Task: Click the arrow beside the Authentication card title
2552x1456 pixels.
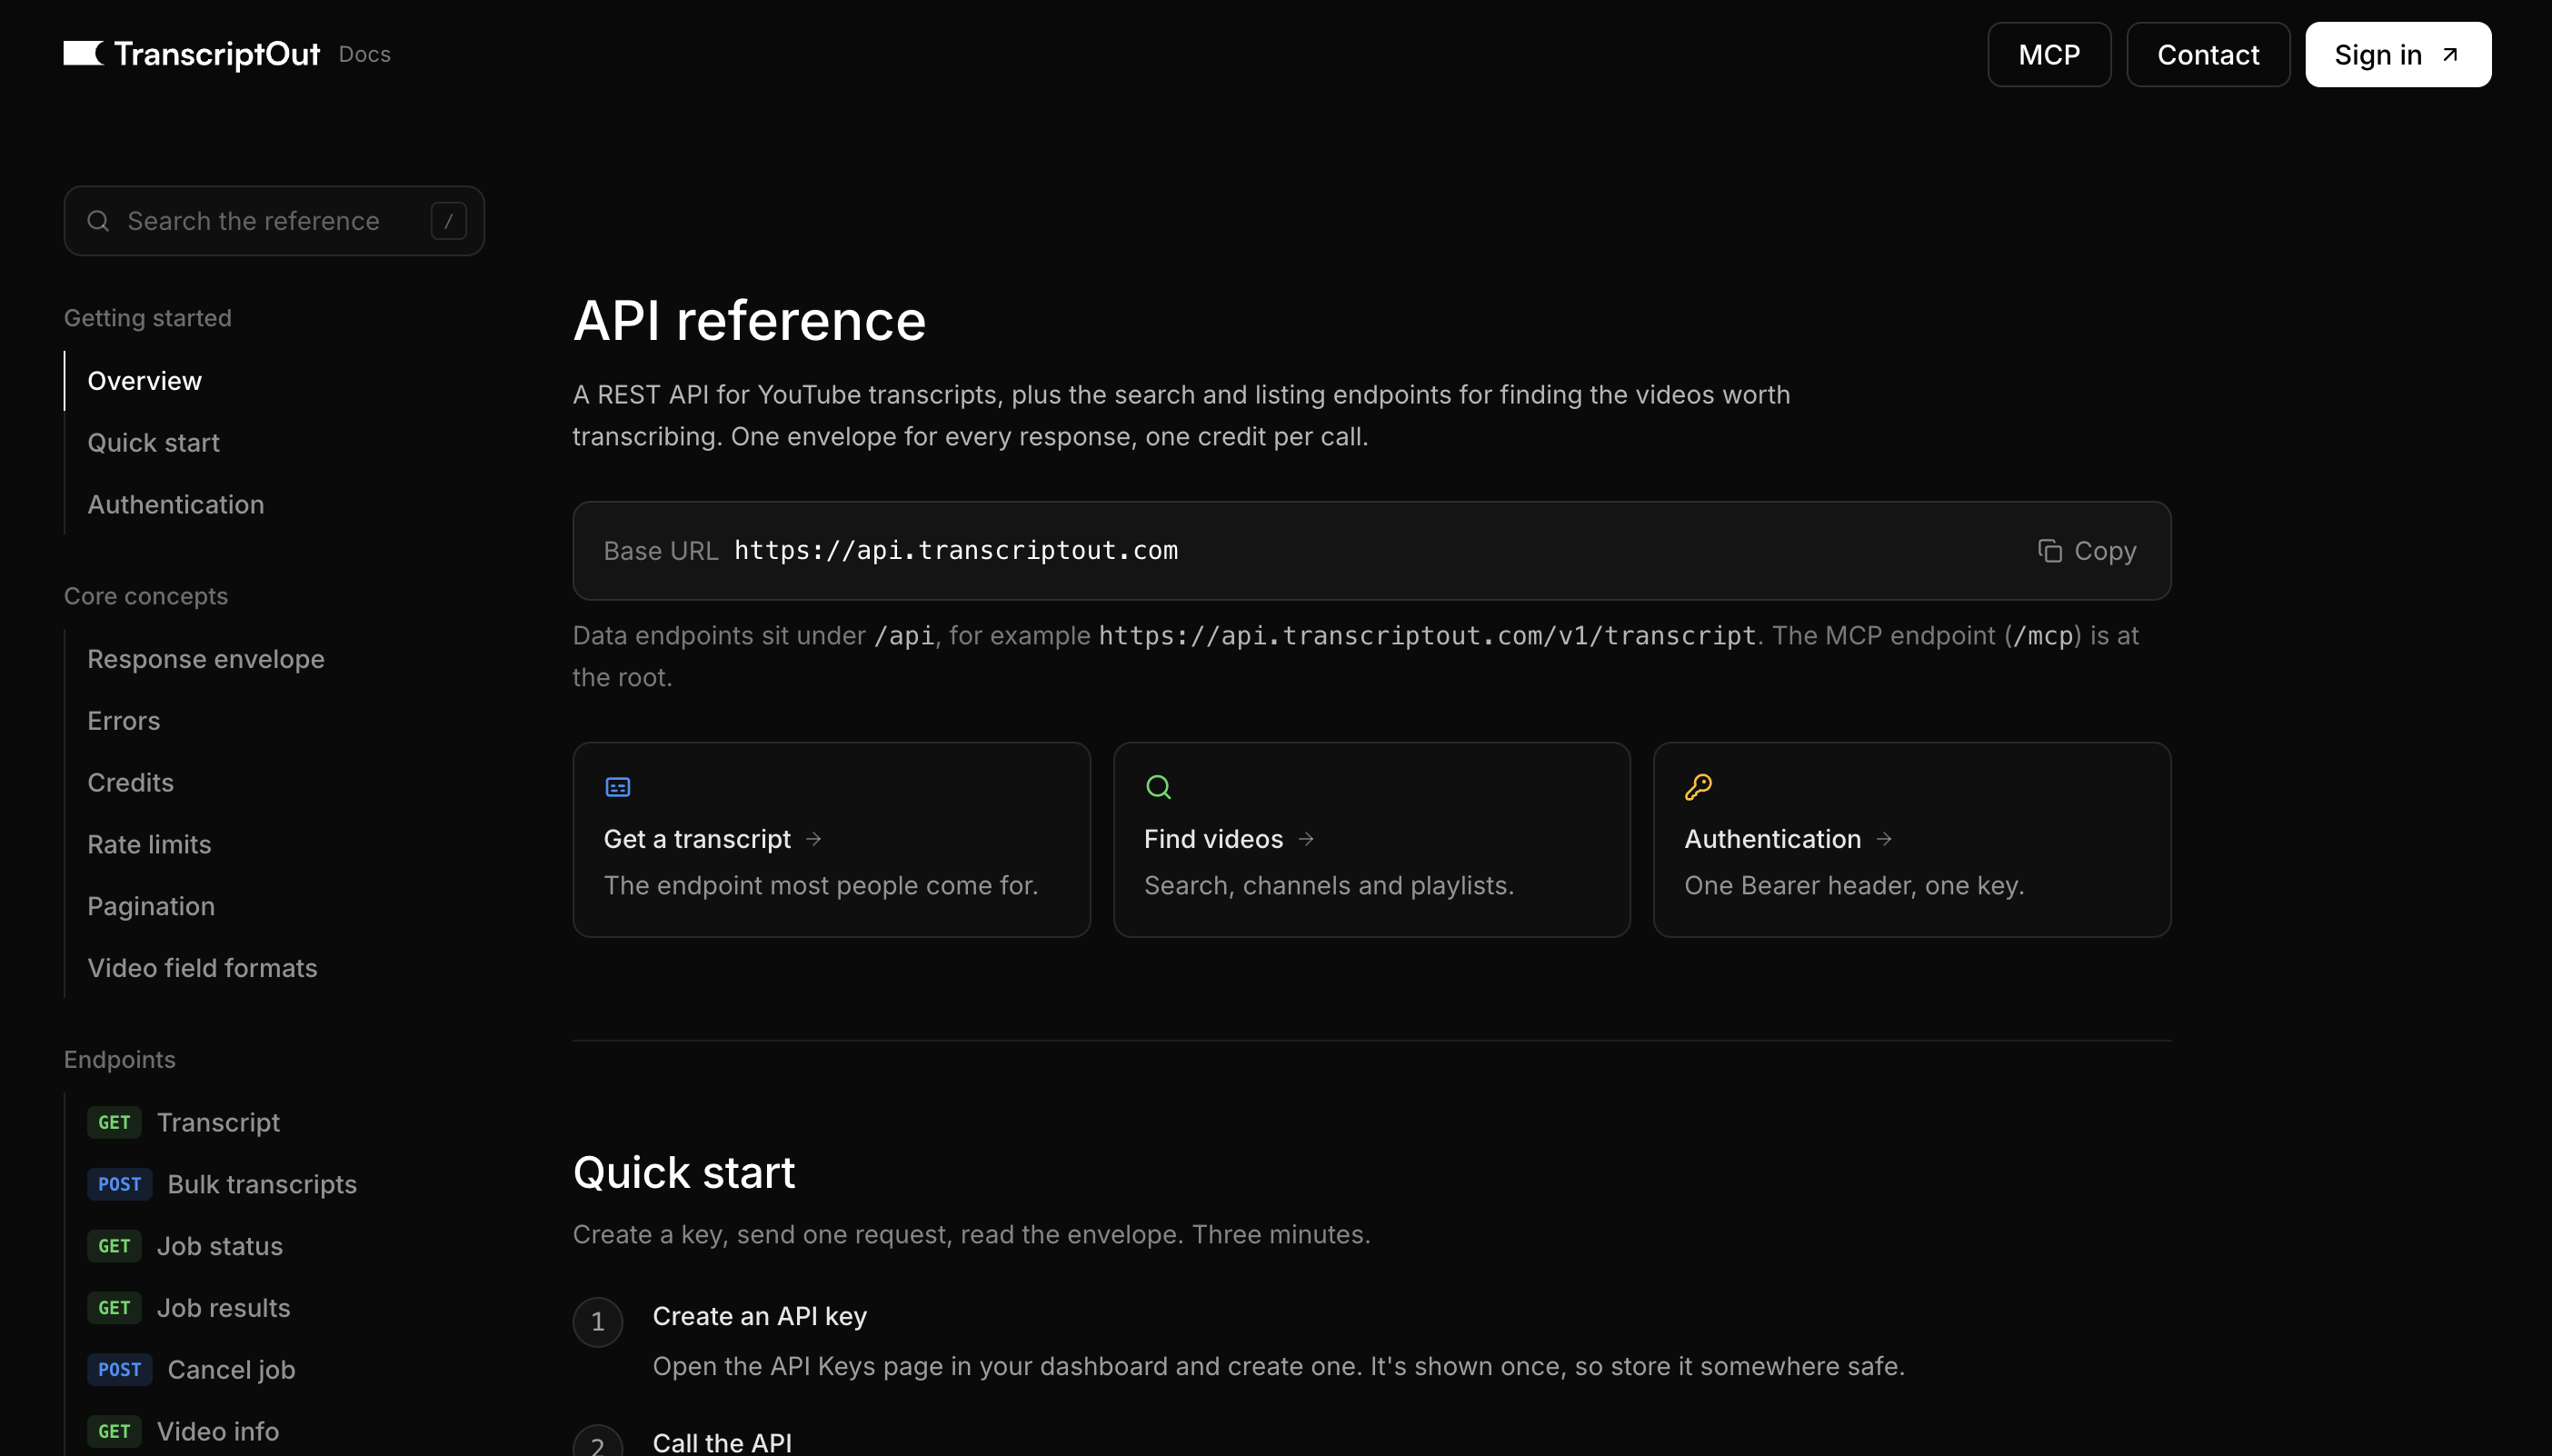Action: tap(1884, 839)
